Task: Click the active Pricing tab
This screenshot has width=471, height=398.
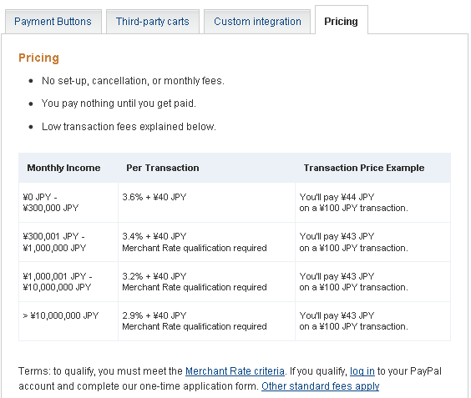Action: 342,20
